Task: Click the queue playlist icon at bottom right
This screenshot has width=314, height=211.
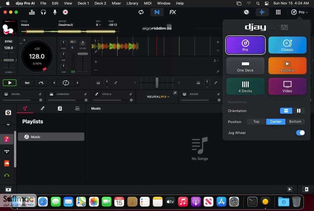Action: point(290,189)
